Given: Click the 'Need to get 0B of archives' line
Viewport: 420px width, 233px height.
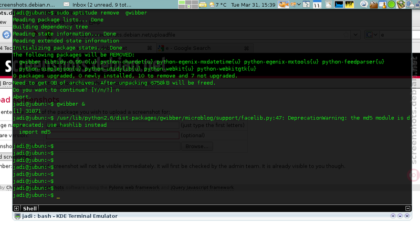Looking at the screenshot, I should click(114, 83).
